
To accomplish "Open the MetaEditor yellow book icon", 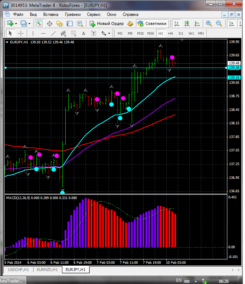I will click(130, 23).
